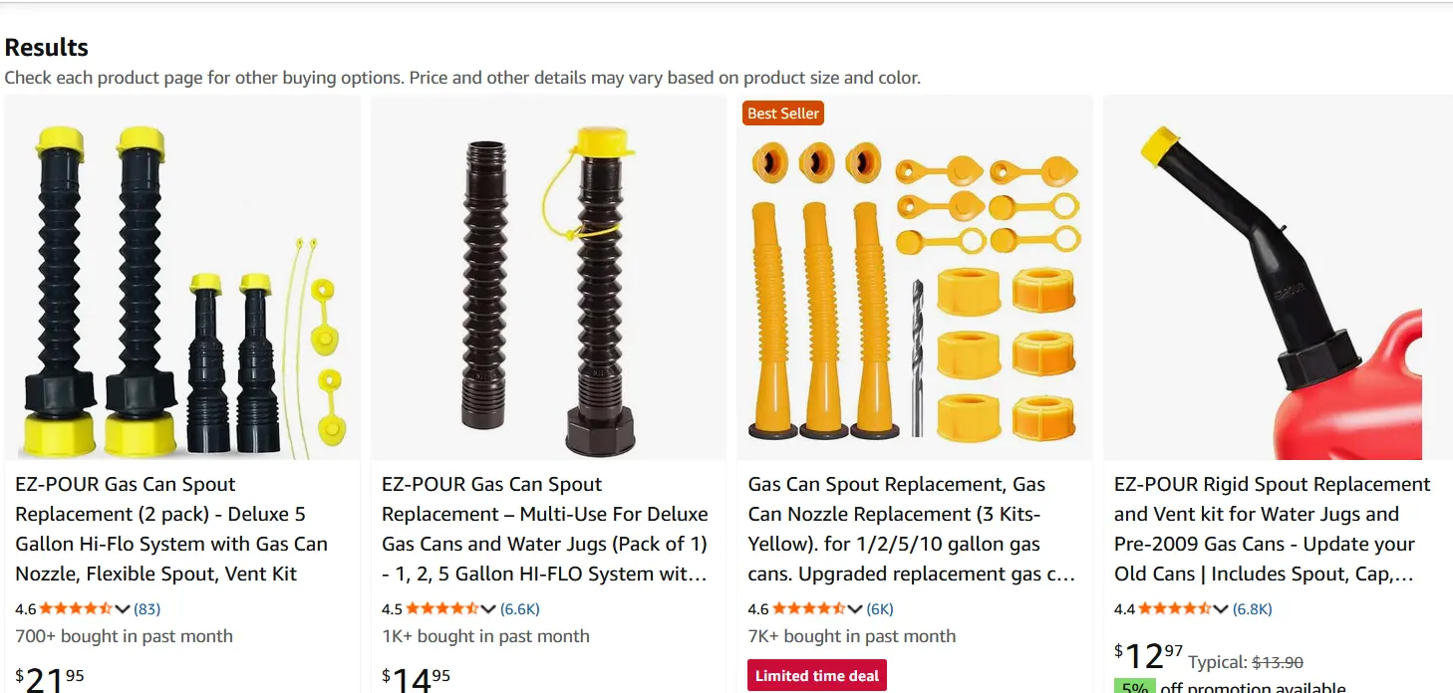
Task: Open the (83) reviews link
Action: (x=146, y=608)
